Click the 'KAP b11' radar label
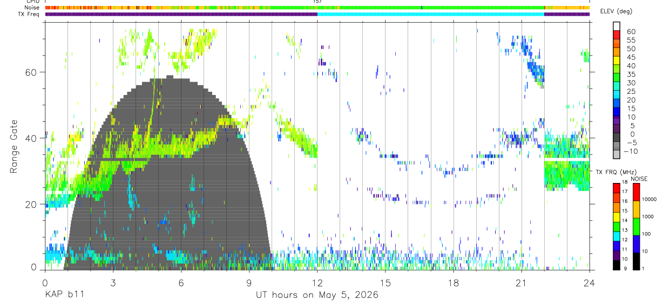Image resolution: width=663 pixels, height=306 pixels. (64, 295)
